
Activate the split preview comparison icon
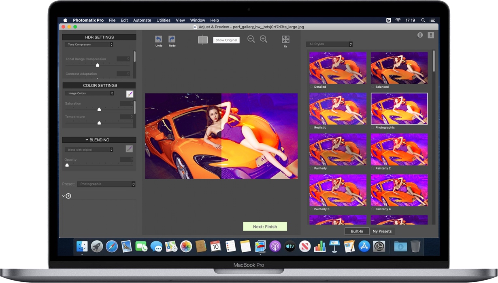click(x=202, y=40)
